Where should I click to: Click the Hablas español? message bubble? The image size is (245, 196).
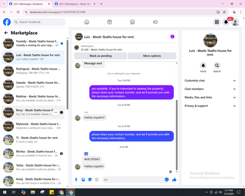(x=95, y=118)
